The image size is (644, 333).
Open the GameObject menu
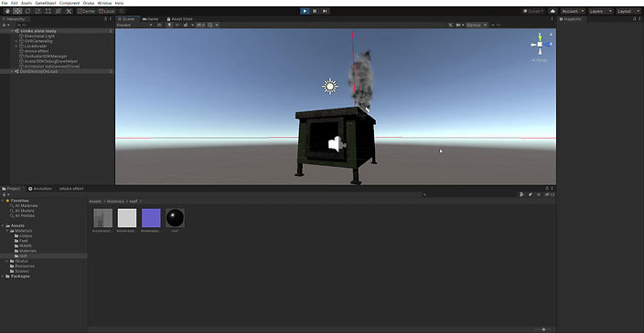tap(46, 3)
